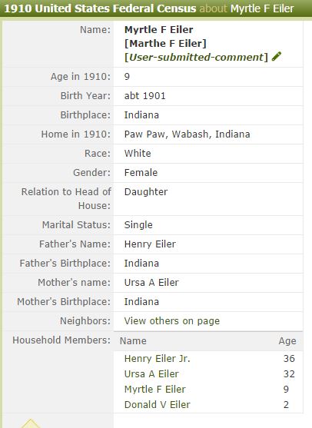
Task: Open the User-submitted-comment link
Action: point(196,58)
